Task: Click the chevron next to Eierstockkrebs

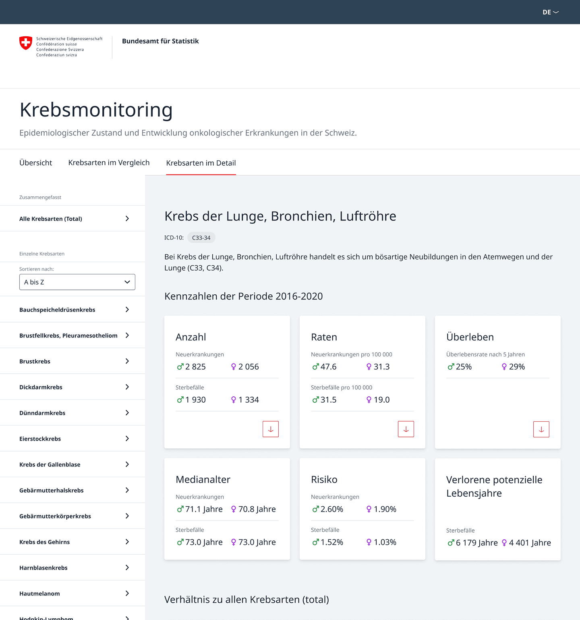Action: tap(127, 439)
